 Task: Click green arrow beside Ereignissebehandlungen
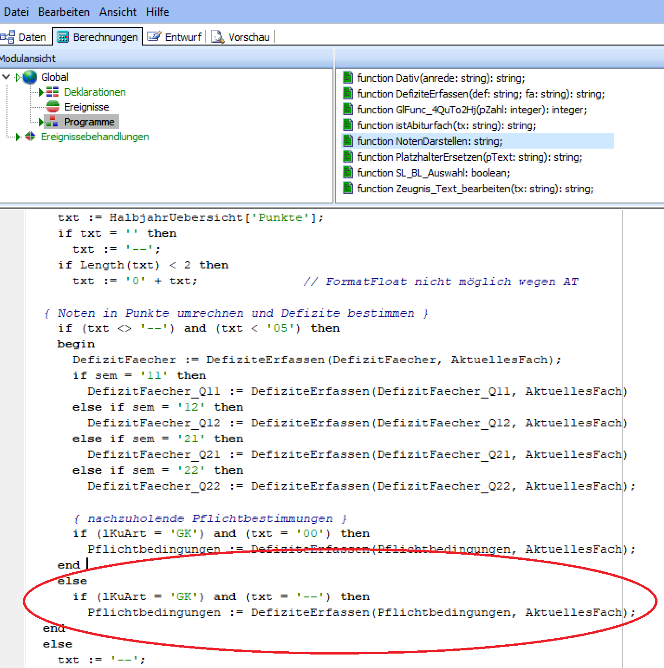click(x=18, y=137)
